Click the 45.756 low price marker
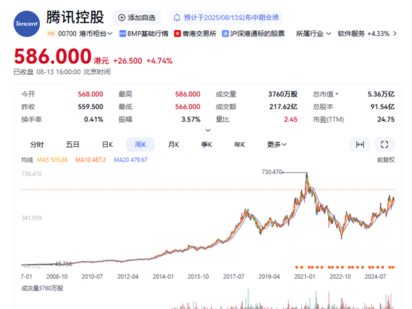Image resolution: width=412 pixels, height=309 pixels. pos(64,264)
